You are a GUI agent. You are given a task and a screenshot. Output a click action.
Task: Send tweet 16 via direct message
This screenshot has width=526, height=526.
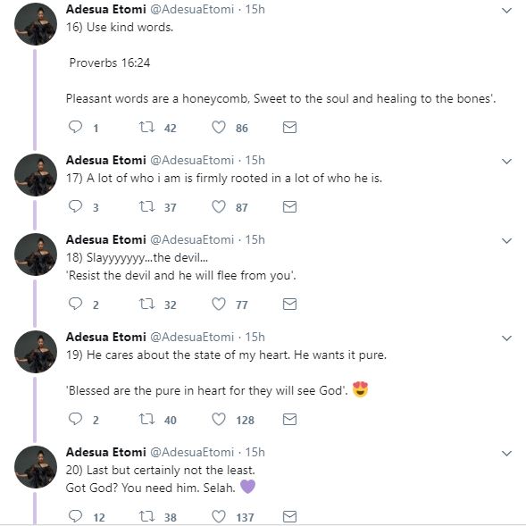(289, 127)
